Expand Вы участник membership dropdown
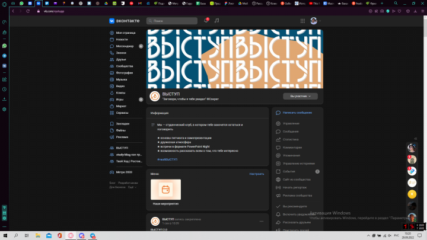Viewport: 427px width, 240px height. coord(300,96)
